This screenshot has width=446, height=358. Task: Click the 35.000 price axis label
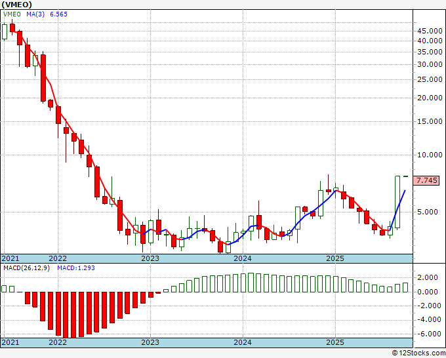(x=430, y=52)
